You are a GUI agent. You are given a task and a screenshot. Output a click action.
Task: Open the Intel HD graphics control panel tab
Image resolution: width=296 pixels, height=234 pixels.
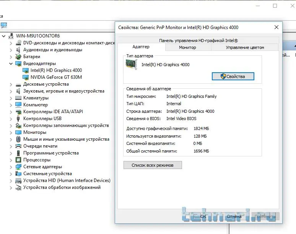coord(198,41)
